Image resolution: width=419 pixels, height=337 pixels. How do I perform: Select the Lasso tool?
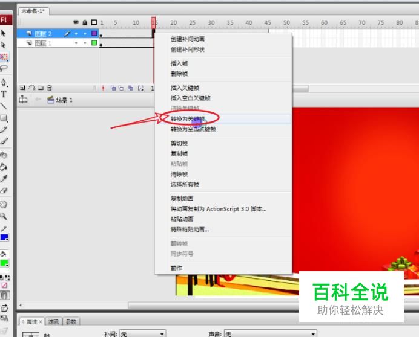pos(4,68)
